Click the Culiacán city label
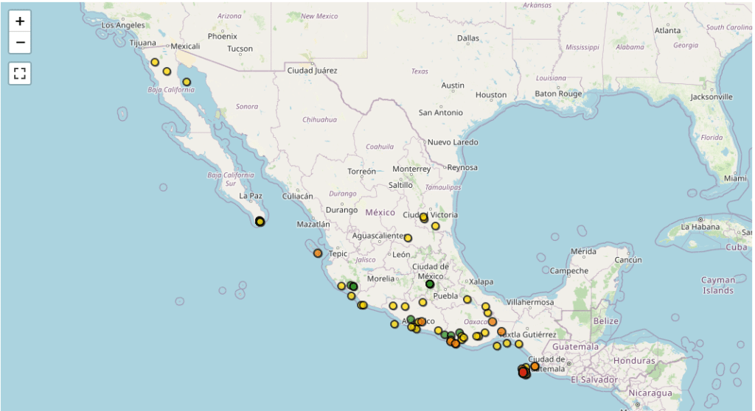Image resolution: width=755 pixels, height=411 pixels. [298, 197]
